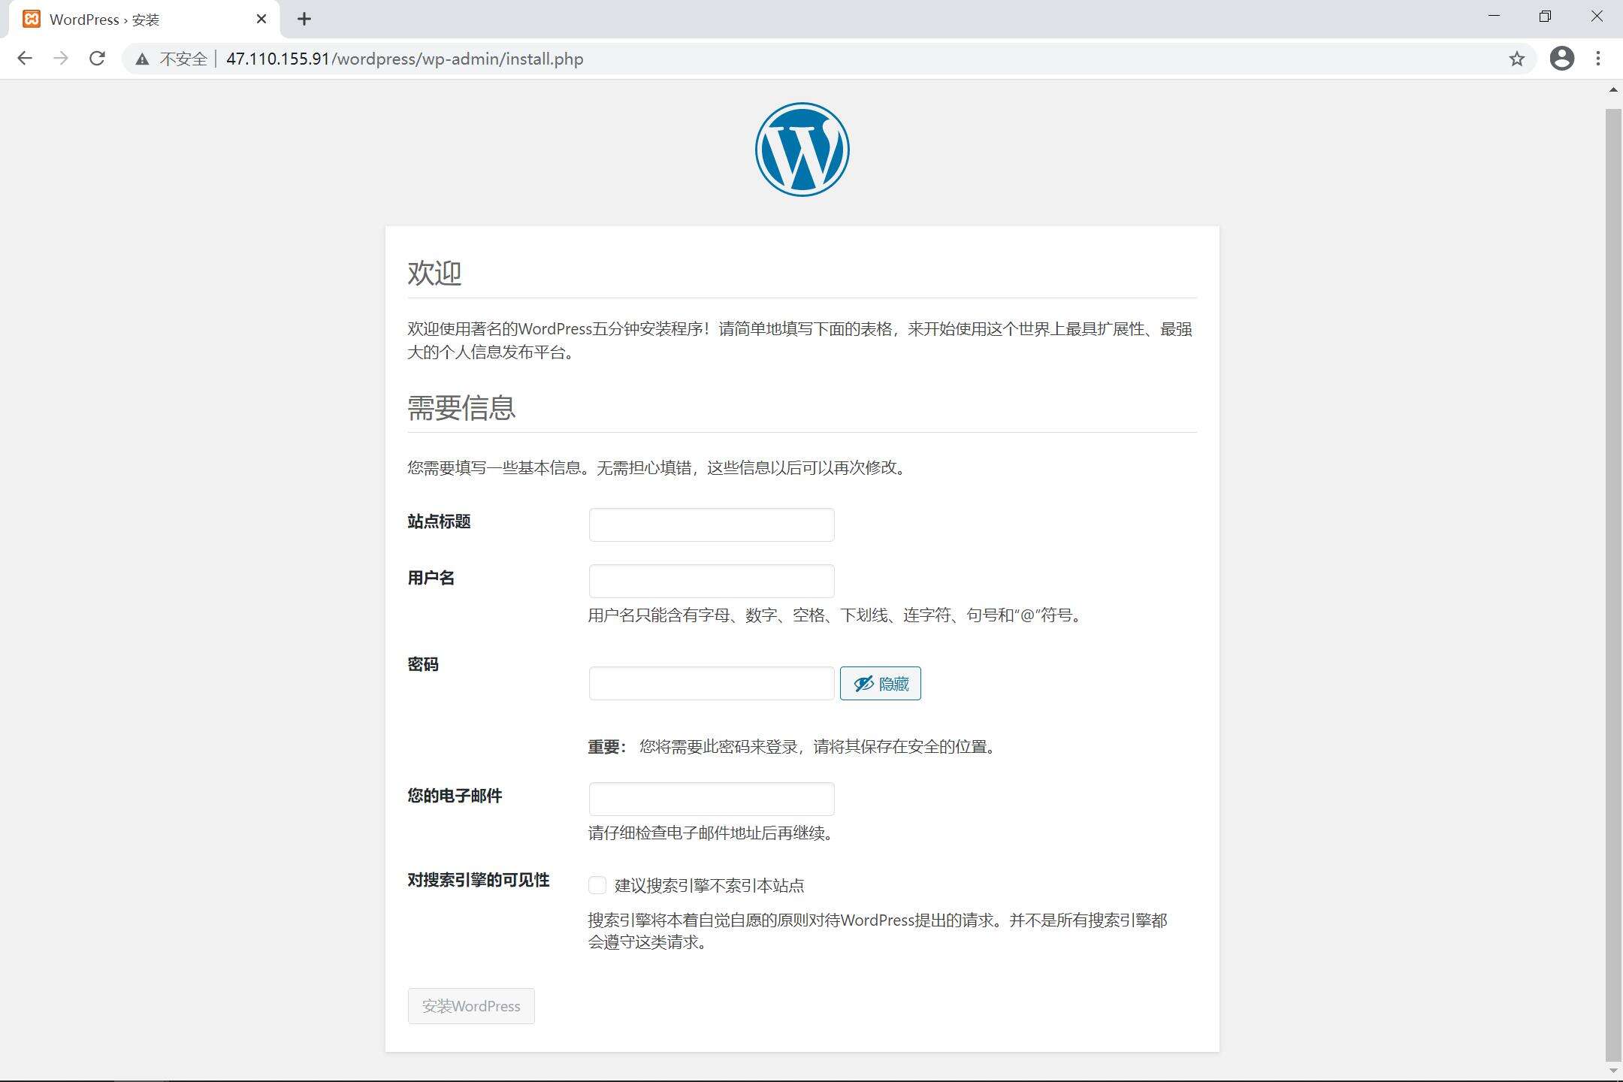This screenshot has height=1082, width=1623.
Task: Click the 用户名 label
Action: coord(431,578)
